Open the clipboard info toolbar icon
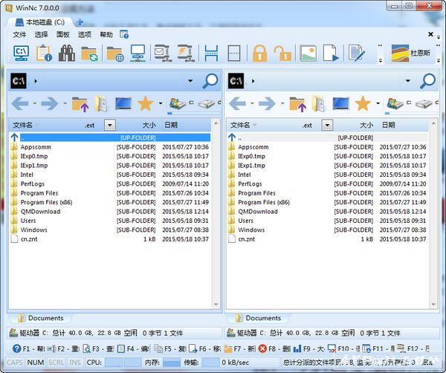446x373 pixels. coord(44,53)
